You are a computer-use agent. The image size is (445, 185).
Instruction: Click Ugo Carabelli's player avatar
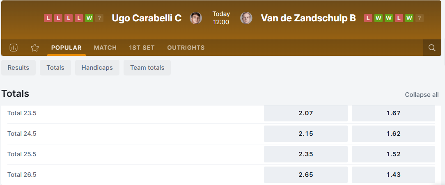tap(196, 18)
